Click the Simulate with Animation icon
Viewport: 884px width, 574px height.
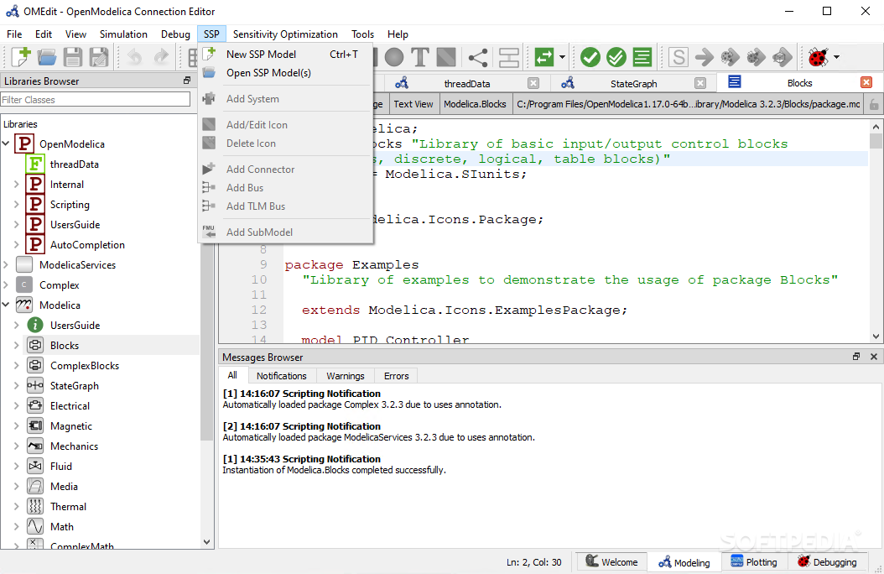[x=782, y=57]
